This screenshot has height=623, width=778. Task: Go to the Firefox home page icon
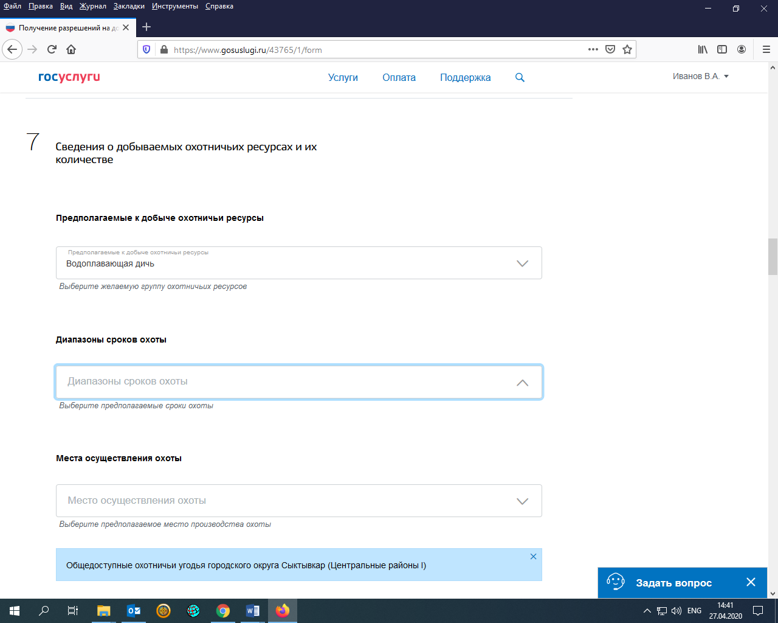pos(71,50)
